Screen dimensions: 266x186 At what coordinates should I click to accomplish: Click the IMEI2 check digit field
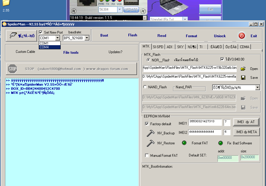tap(227, 132)
